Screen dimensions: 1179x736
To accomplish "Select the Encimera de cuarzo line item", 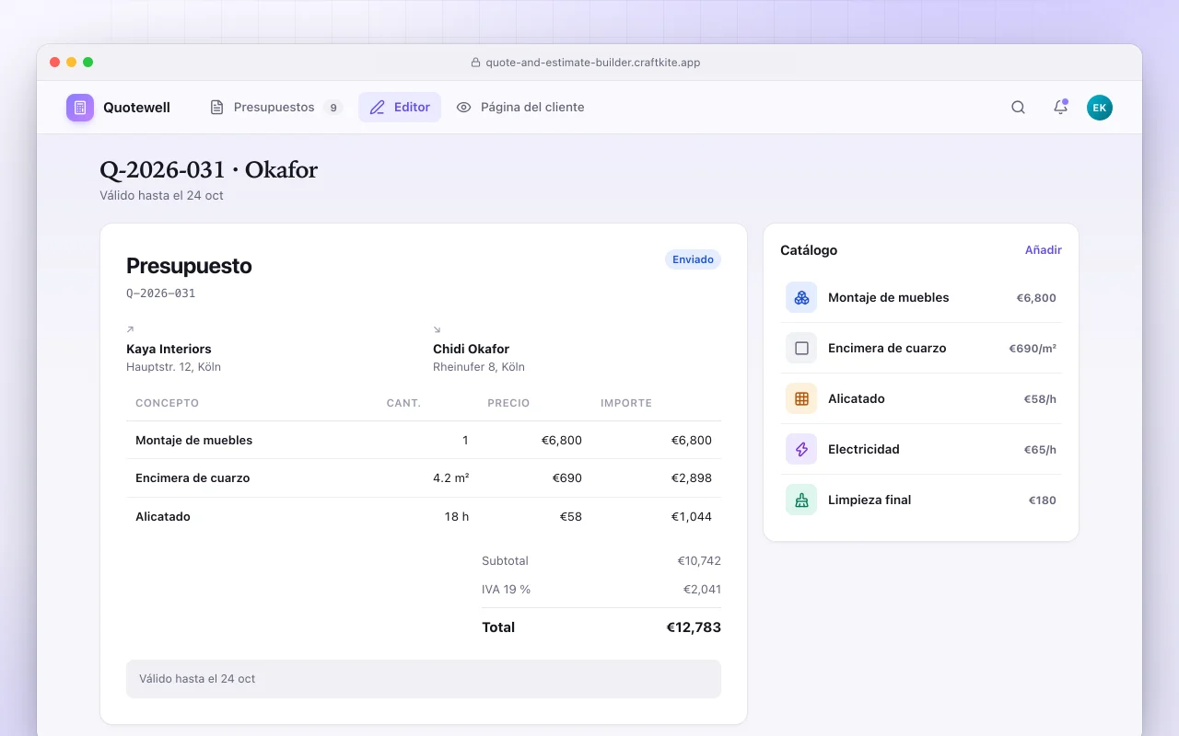I will coord(424,478).
